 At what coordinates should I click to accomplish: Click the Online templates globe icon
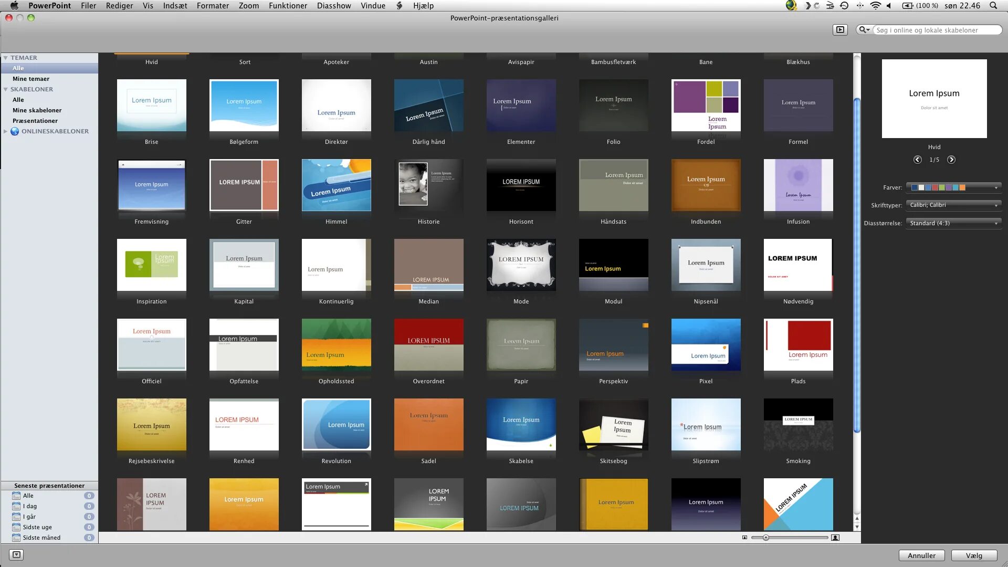[x=15, y=131]
